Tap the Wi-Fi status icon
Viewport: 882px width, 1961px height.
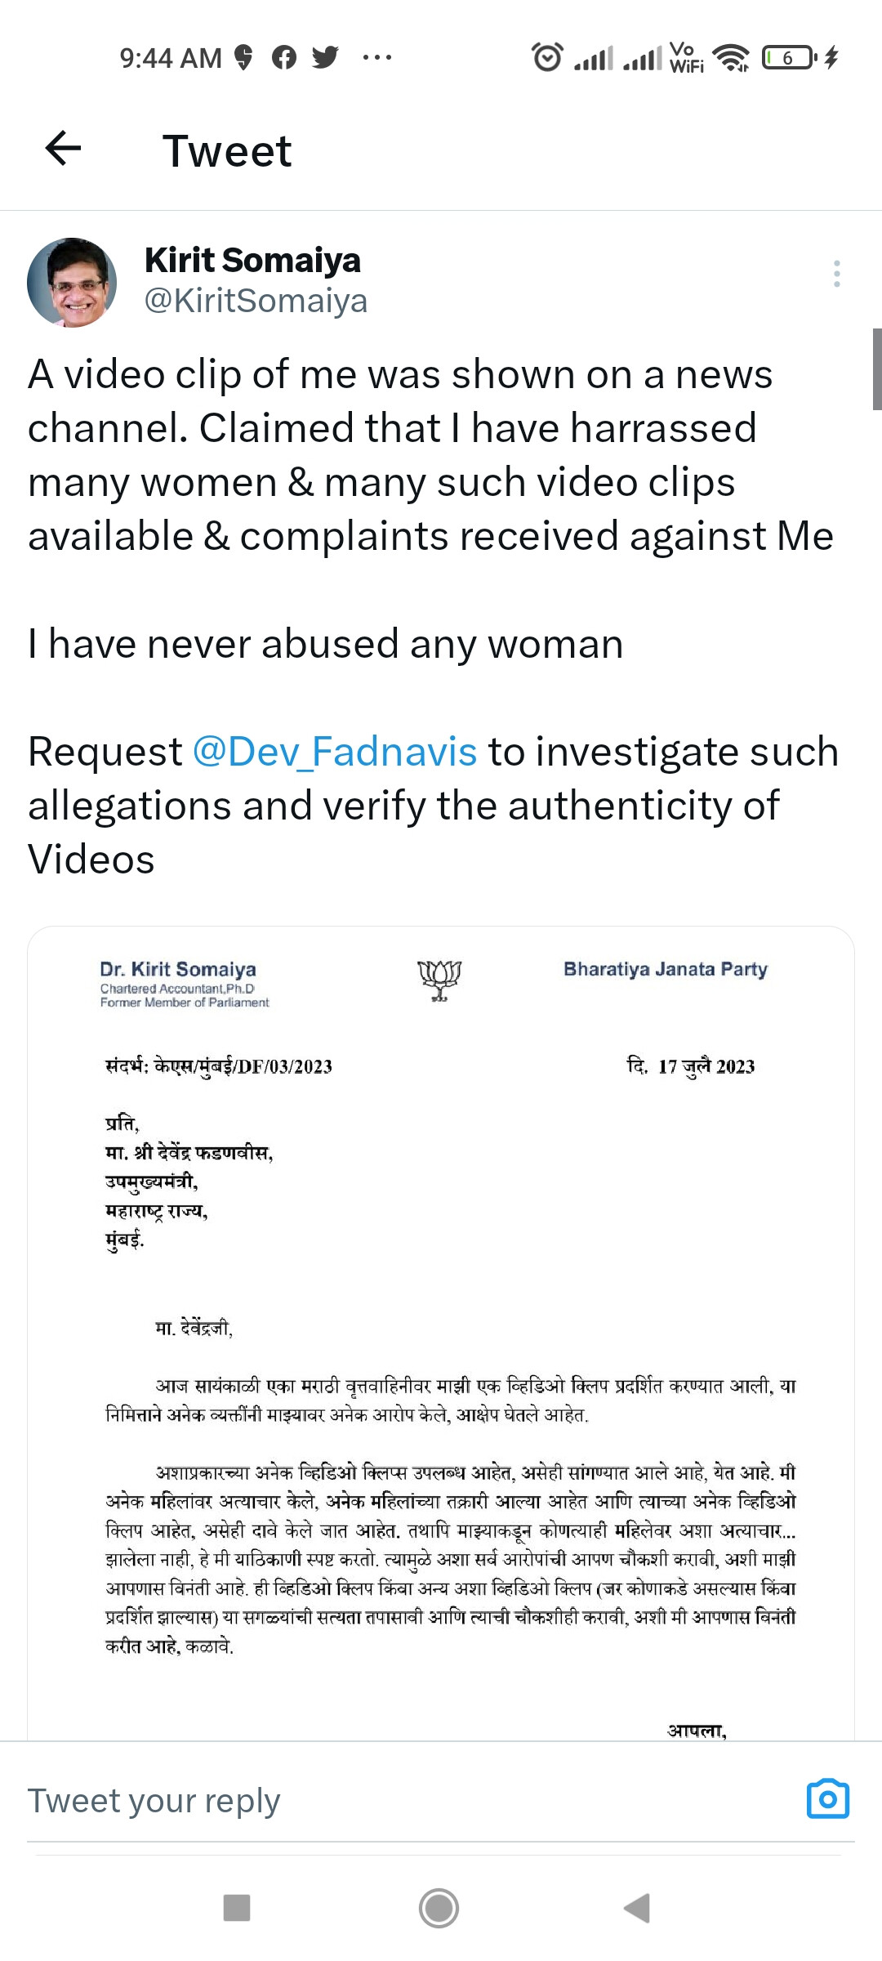click(731, 57)
